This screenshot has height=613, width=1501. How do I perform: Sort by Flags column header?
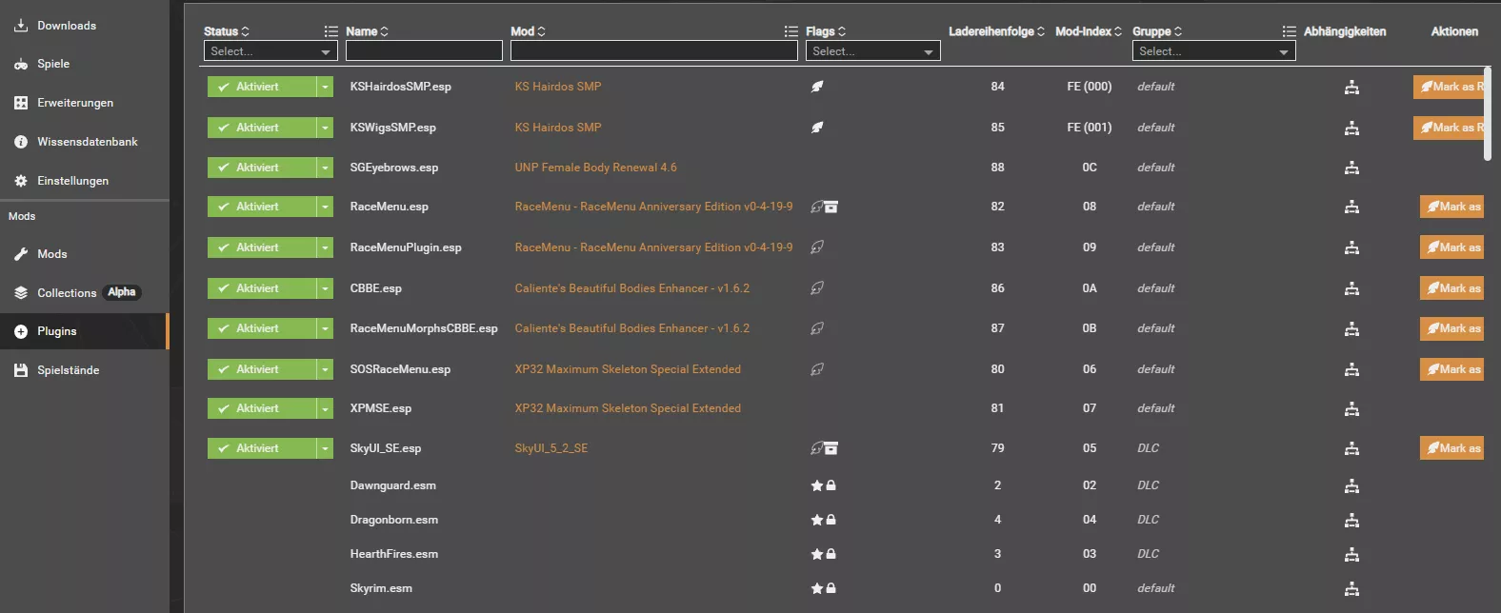[x=826, y=31]
